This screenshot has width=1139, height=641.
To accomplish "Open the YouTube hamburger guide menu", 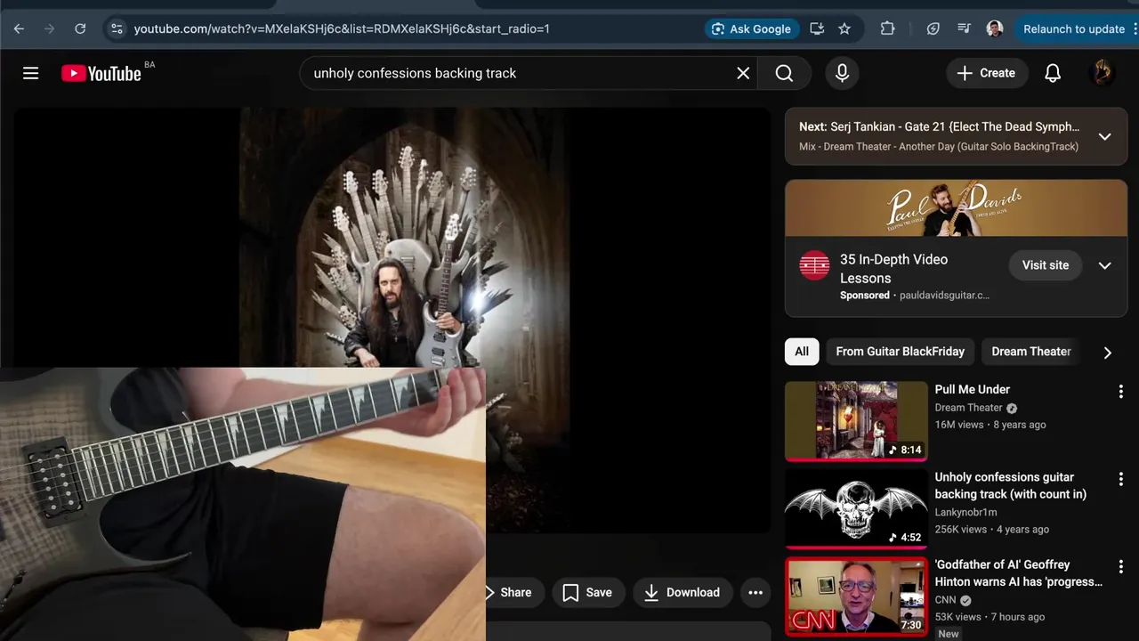I will 31,73.
